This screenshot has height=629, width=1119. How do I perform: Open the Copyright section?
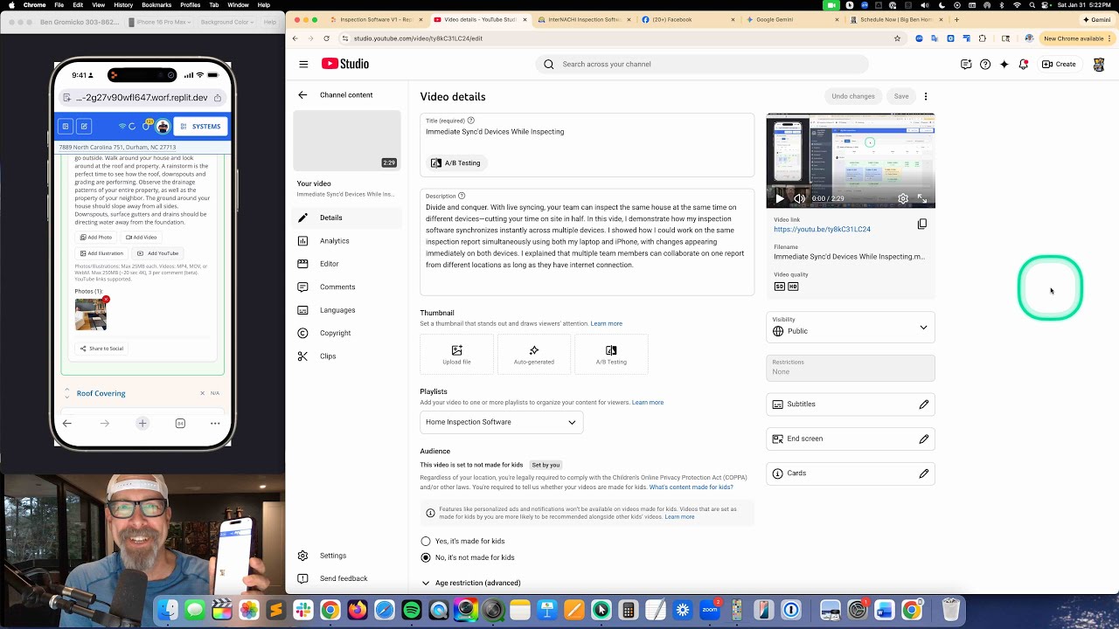346,333
